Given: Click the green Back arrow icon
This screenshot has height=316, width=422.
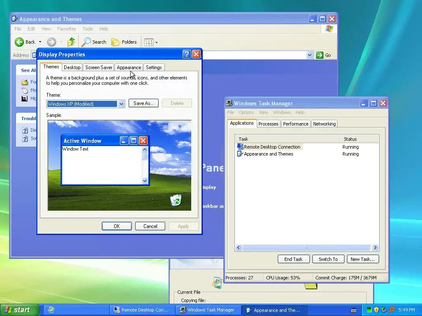Looking at the screenshot, I should click(x=19, y=42).
